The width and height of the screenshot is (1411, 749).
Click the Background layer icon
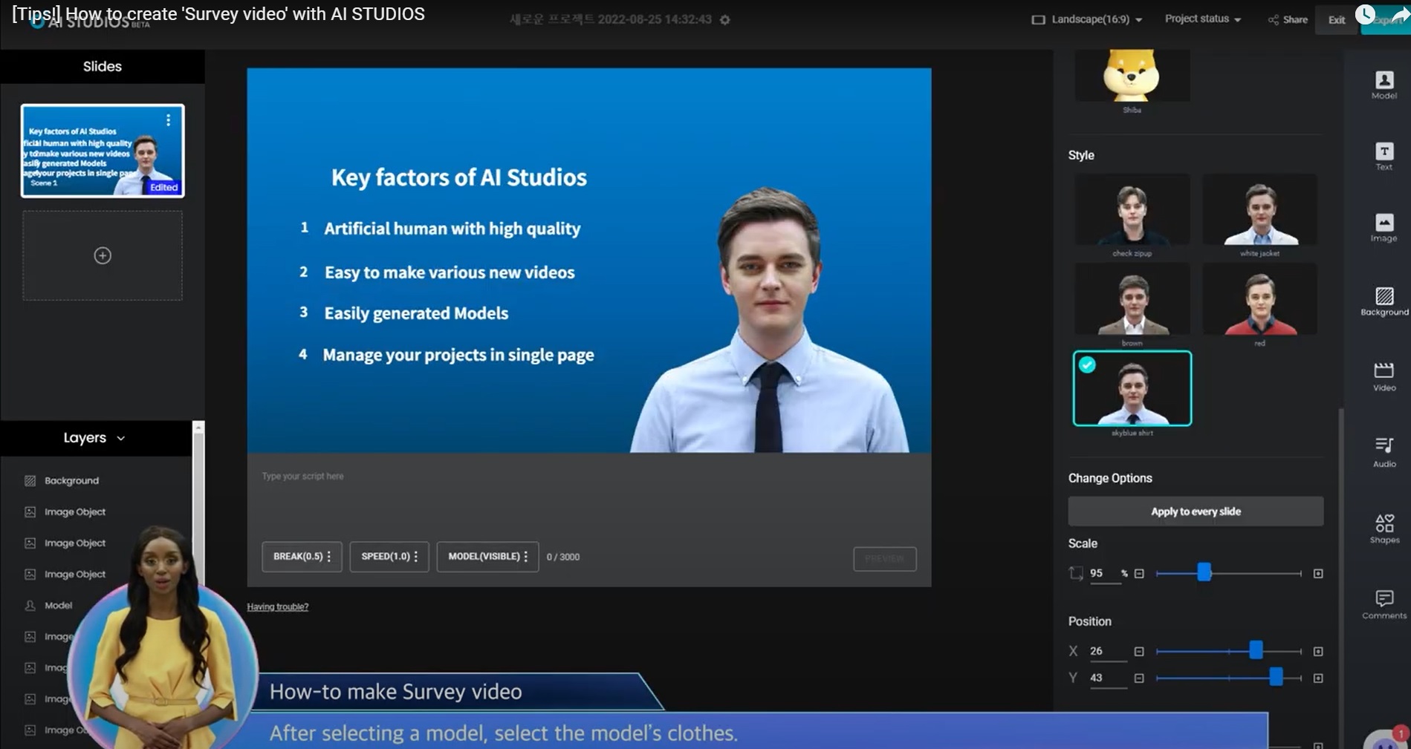30,480
